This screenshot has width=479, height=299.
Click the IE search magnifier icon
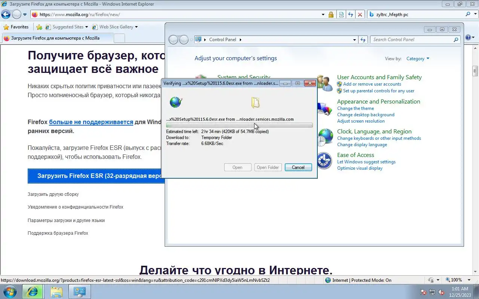(x=468, y=15)
